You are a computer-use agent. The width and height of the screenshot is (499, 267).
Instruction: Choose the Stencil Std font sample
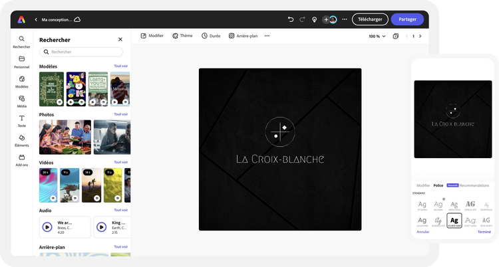coord(470,205)
